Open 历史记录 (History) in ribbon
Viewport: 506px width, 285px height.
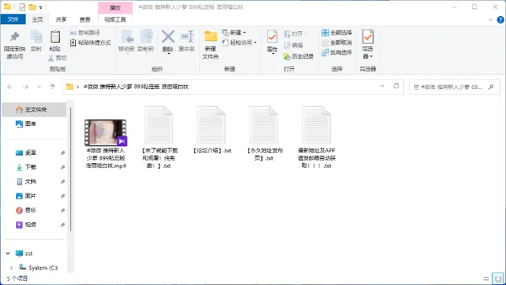point(298,57)
